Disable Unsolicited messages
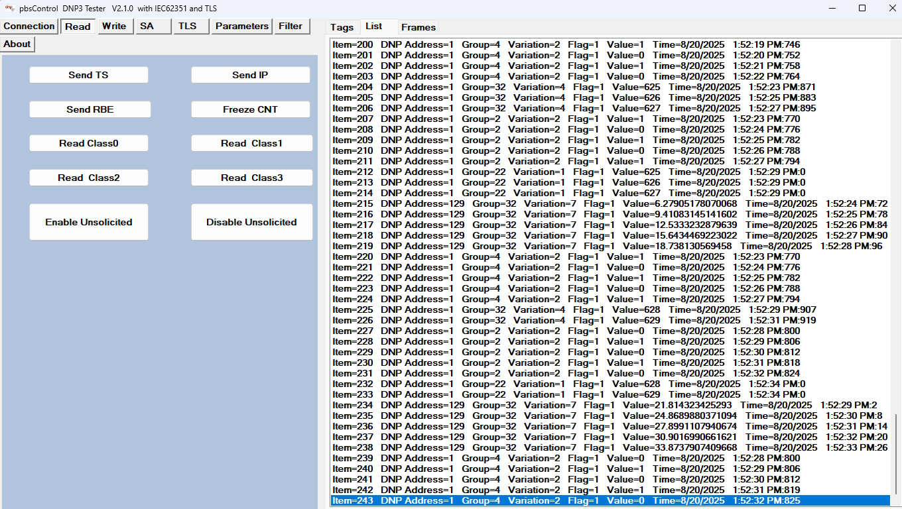Screen dimensions: 902x509 251,221
